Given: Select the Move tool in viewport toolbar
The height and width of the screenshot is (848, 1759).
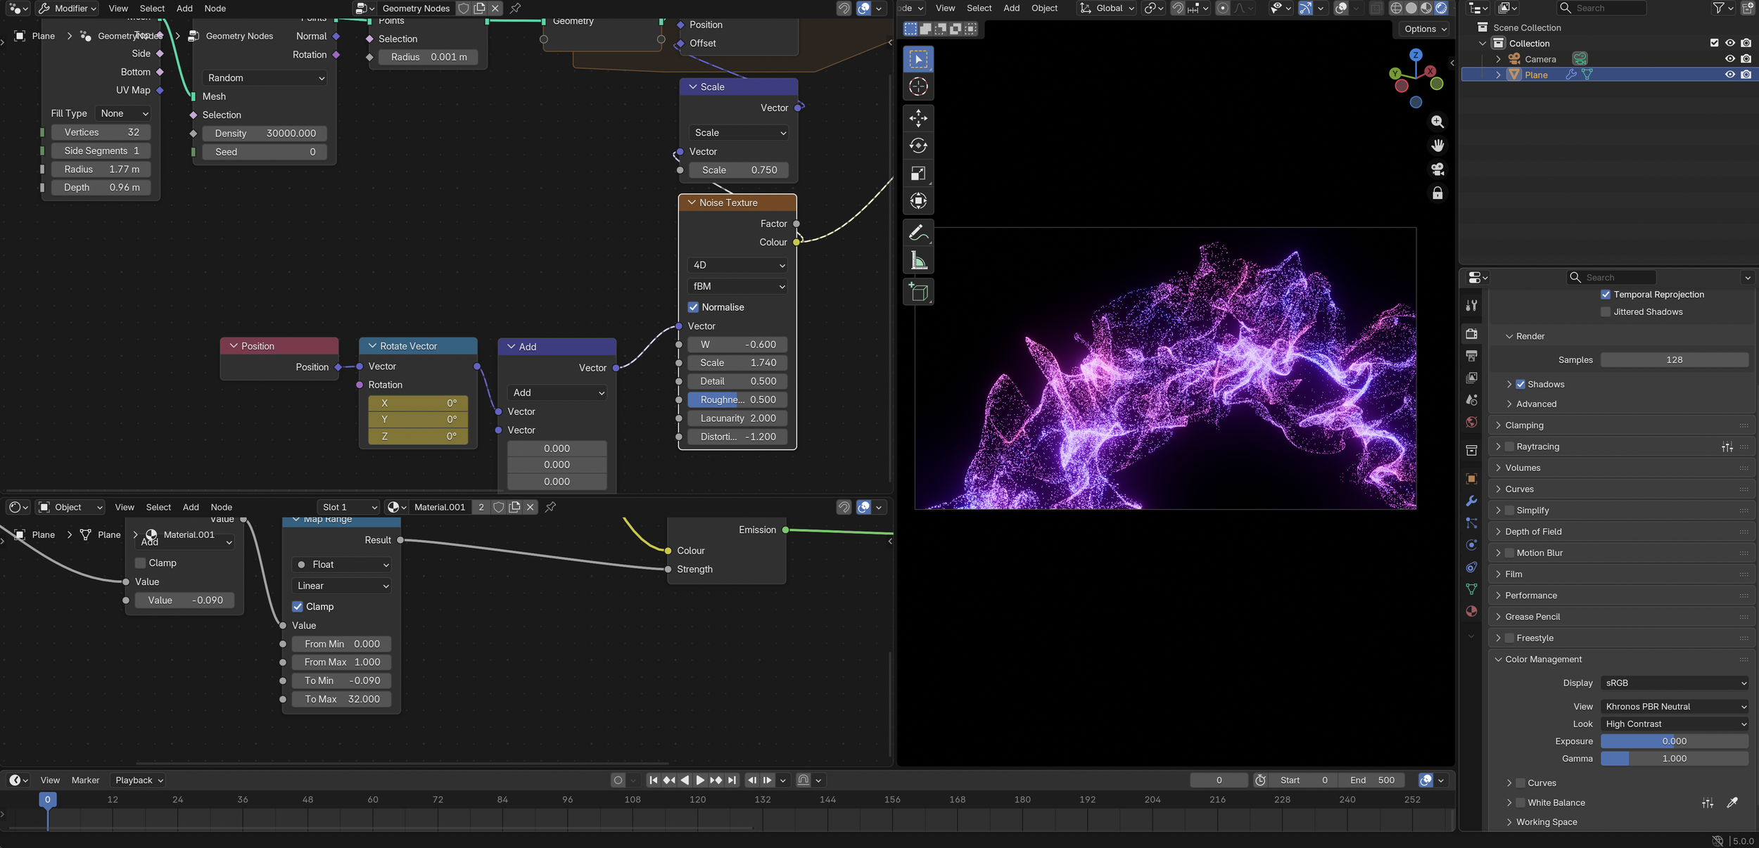Looking at the screenshot, I should (x=918, y=118).
